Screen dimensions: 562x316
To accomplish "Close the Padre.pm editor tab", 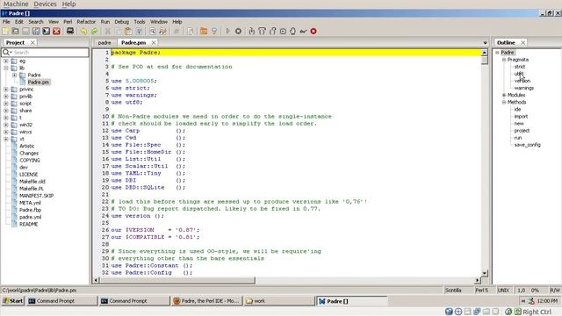I will 154,43.
